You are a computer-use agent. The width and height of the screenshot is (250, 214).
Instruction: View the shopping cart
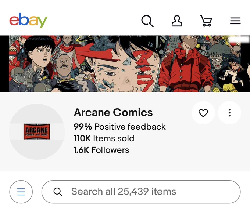click(206, 21)
